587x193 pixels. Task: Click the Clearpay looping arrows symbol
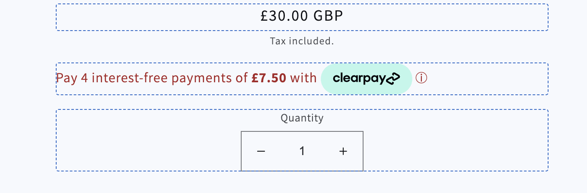point(393,79)
